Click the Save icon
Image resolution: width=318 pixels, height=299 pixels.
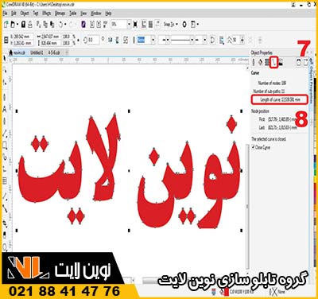click(x=23, y=25)
